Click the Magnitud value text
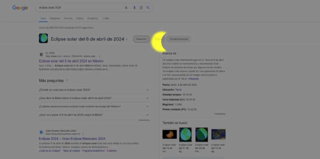320x159 pixels. coord(178,105)
